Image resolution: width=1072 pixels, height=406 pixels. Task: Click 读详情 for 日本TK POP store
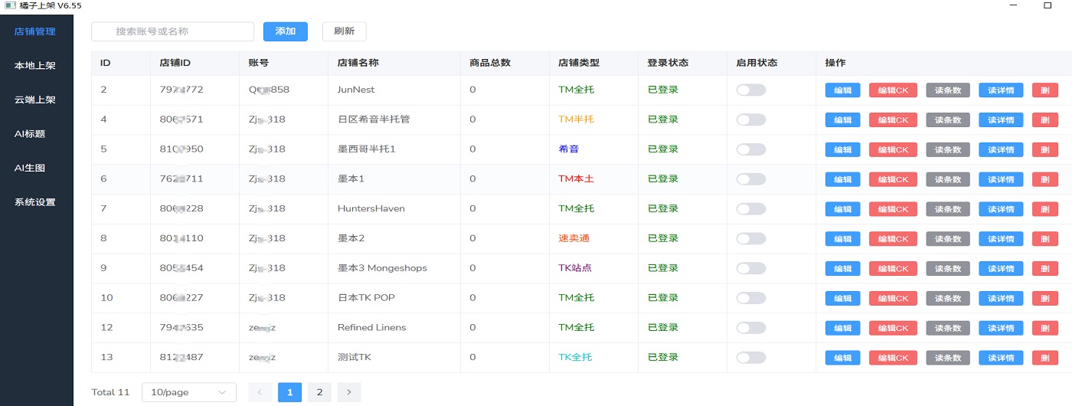point(1001,298)
